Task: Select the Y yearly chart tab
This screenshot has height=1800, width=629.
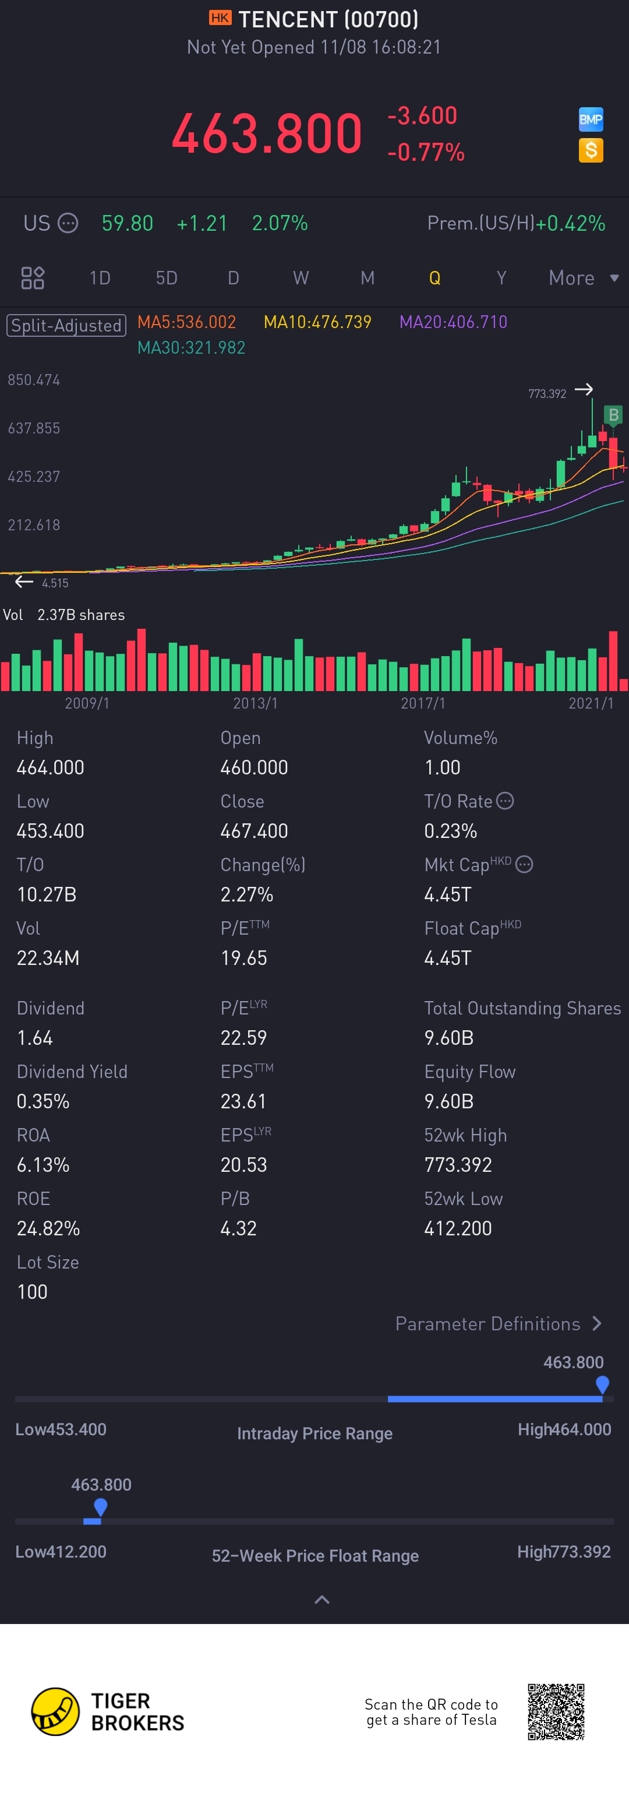Action: point(501,278)
